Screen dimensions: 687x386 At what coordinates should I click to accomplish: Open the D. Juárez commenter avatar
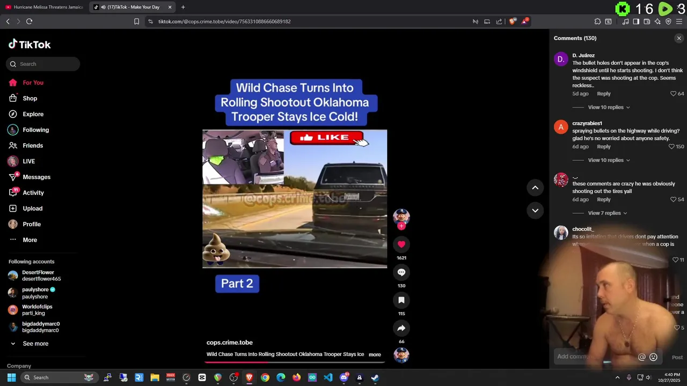pyautogui.click(x=561, y=59)
